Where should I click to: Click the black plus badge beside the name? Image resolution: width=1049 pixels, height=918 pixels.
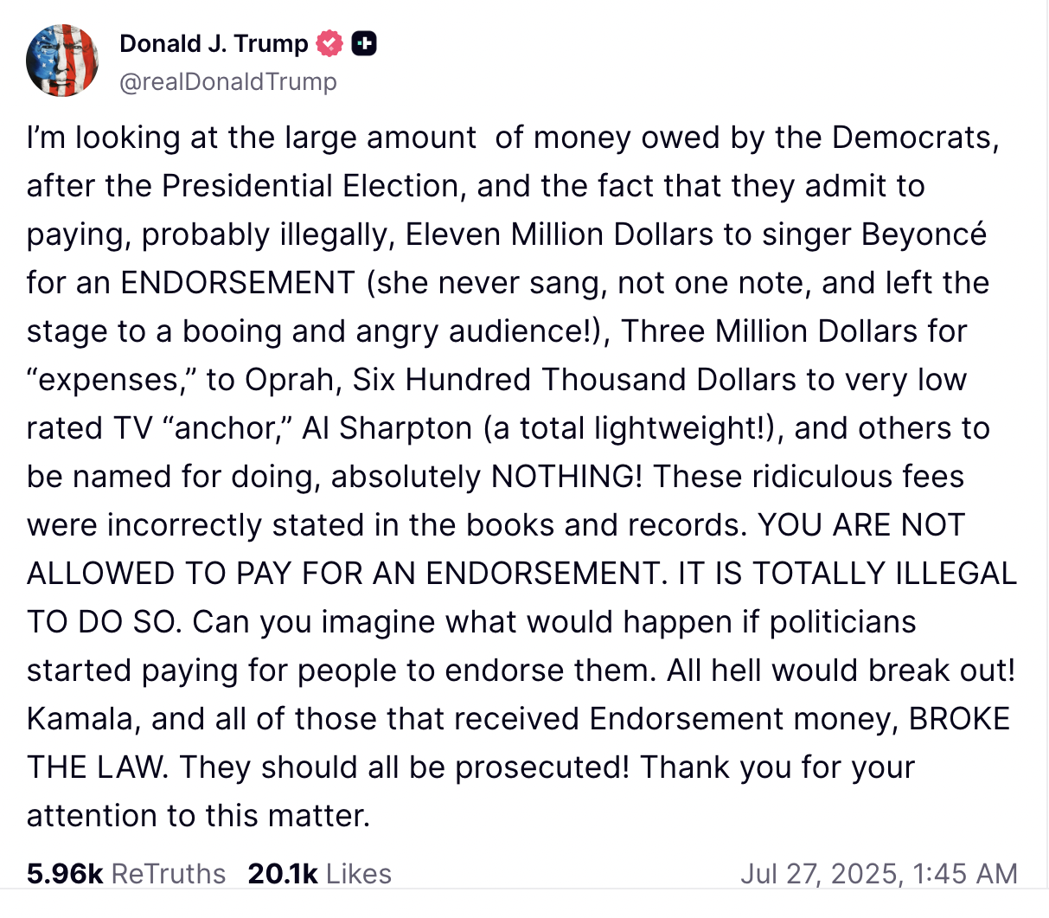(x=364, y=43)
